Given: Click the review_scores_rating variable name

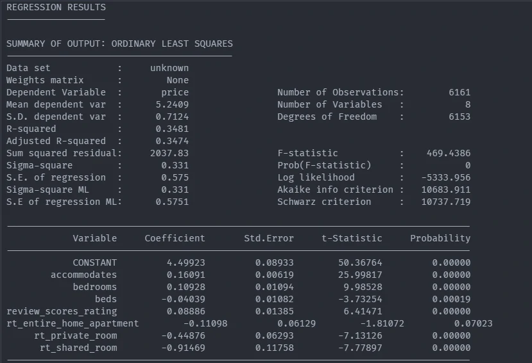Looking at the screenshot, I should click(62, 312).
